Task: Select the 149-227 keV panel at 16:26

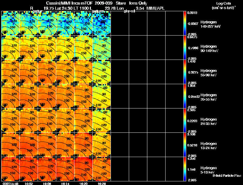Action: 101,23
